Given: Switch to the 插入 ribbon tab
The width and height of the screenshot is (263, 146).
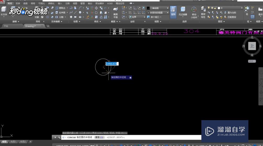Looking at the screenshot, I should 60,4.
